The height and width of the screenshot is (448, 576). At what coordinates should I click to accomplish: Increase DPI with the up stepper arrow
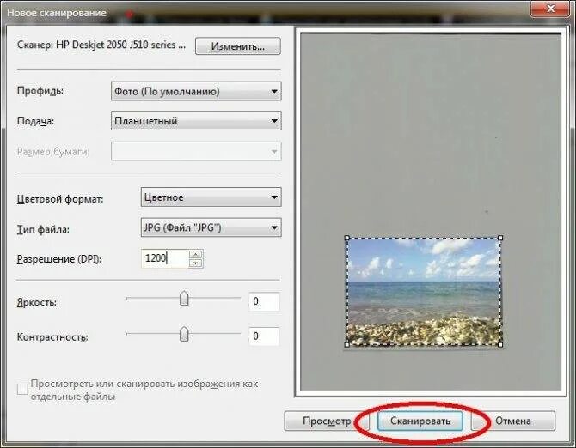click(x=196, y=254)
